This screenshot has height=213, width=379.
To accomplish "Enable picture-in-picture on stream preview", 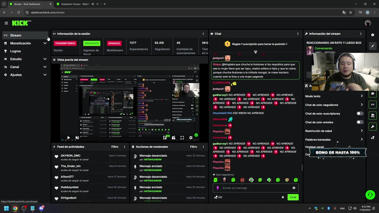I will [x=165, y=138].
